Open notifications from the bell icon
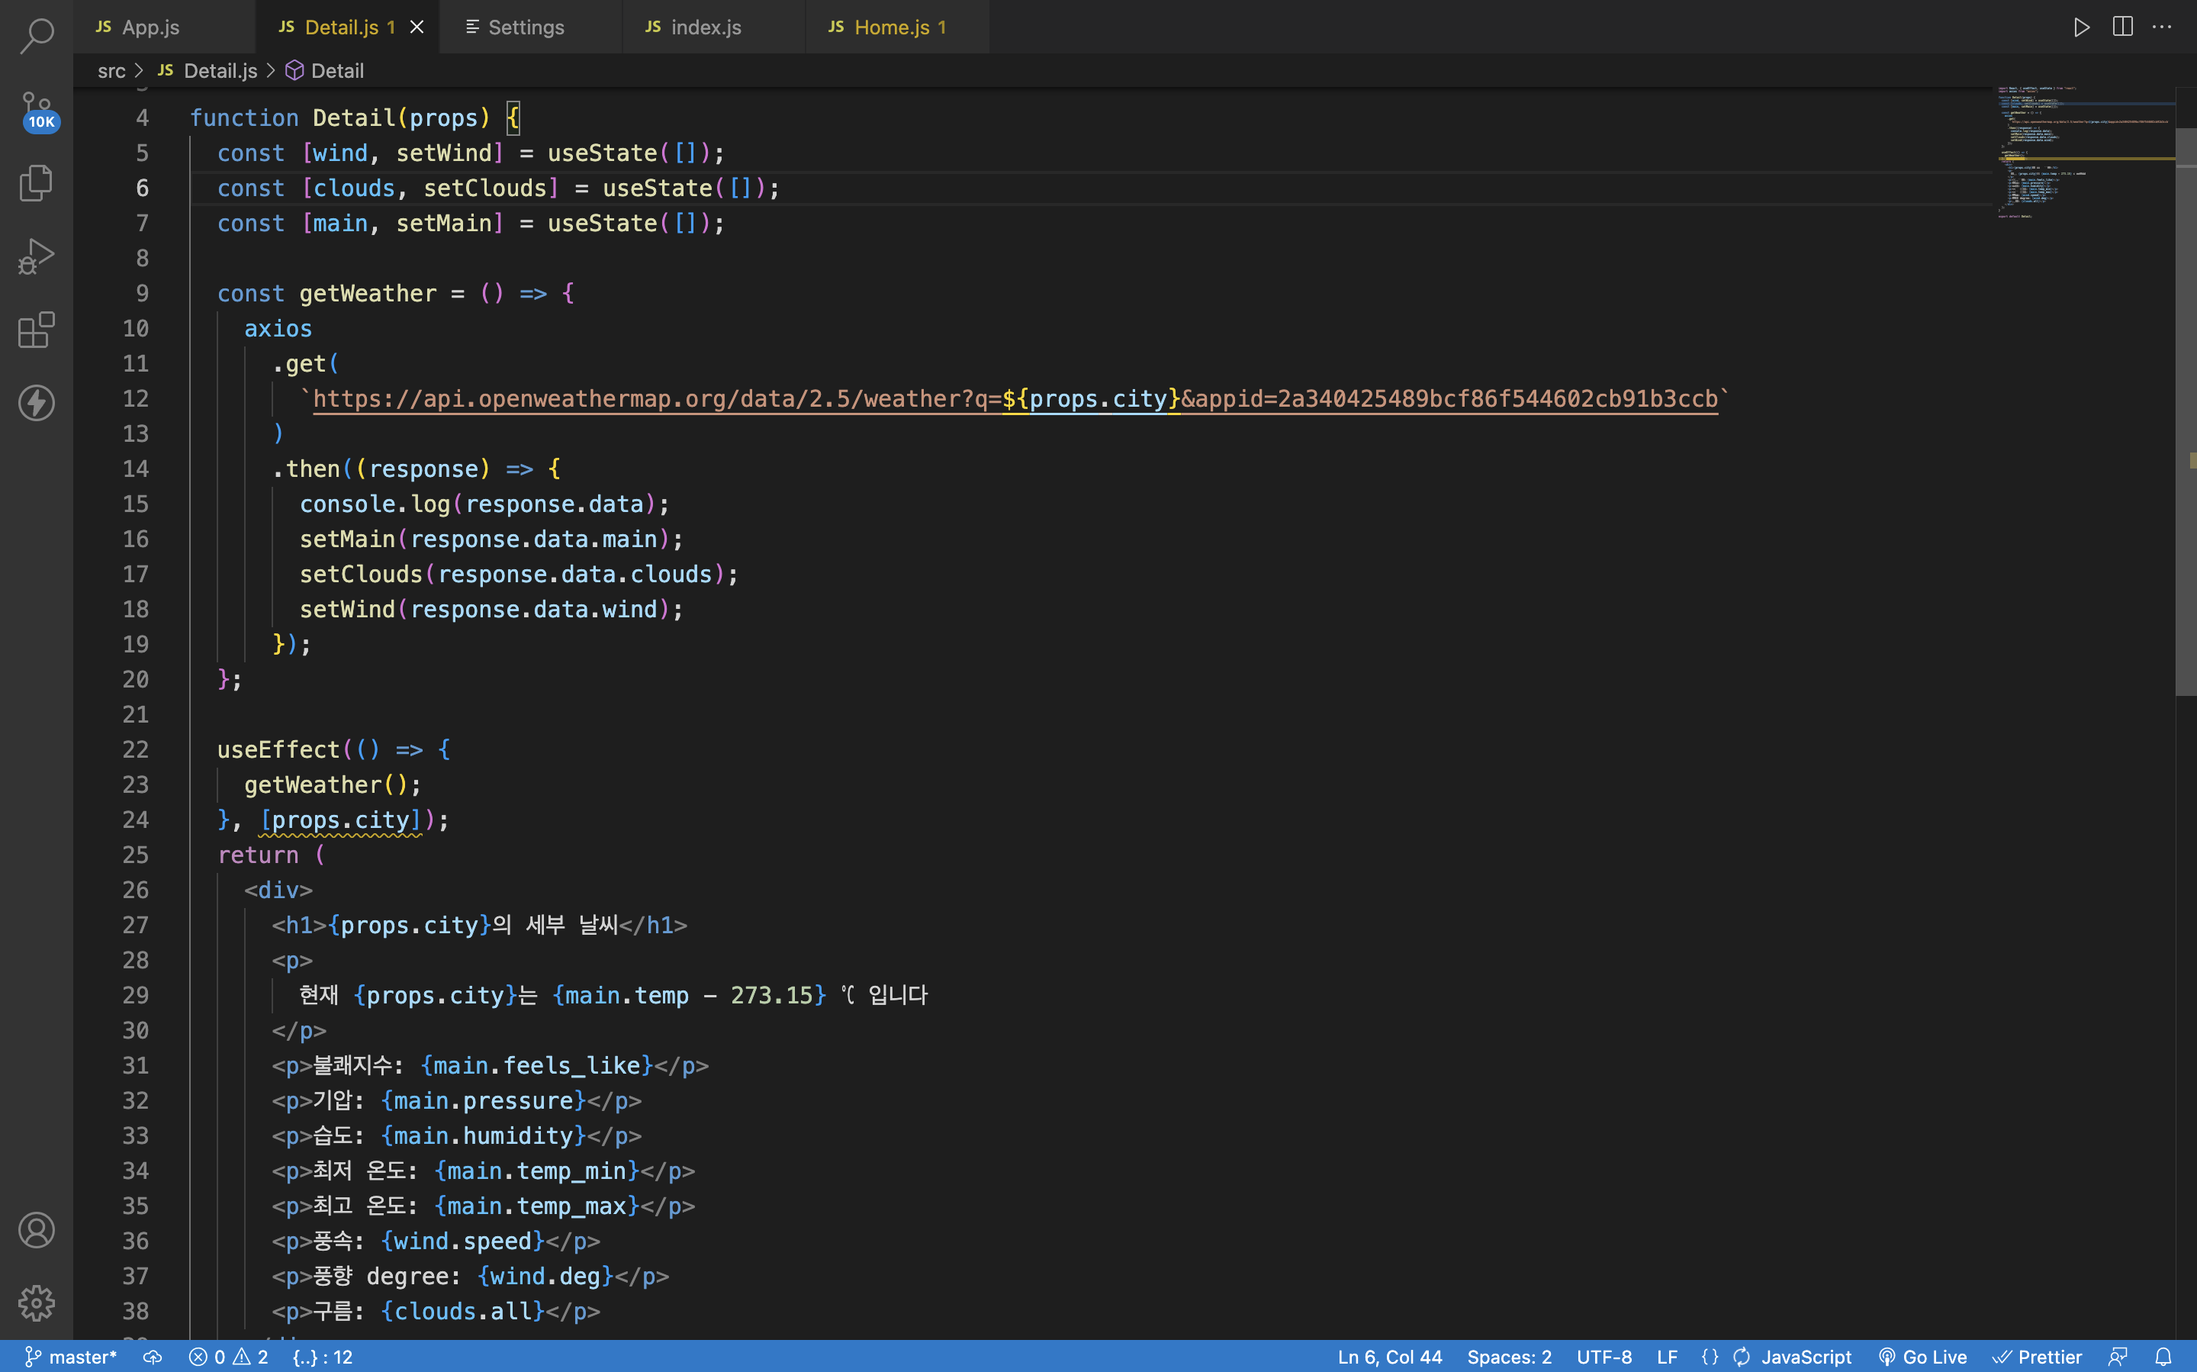 pos(2163,1357)
